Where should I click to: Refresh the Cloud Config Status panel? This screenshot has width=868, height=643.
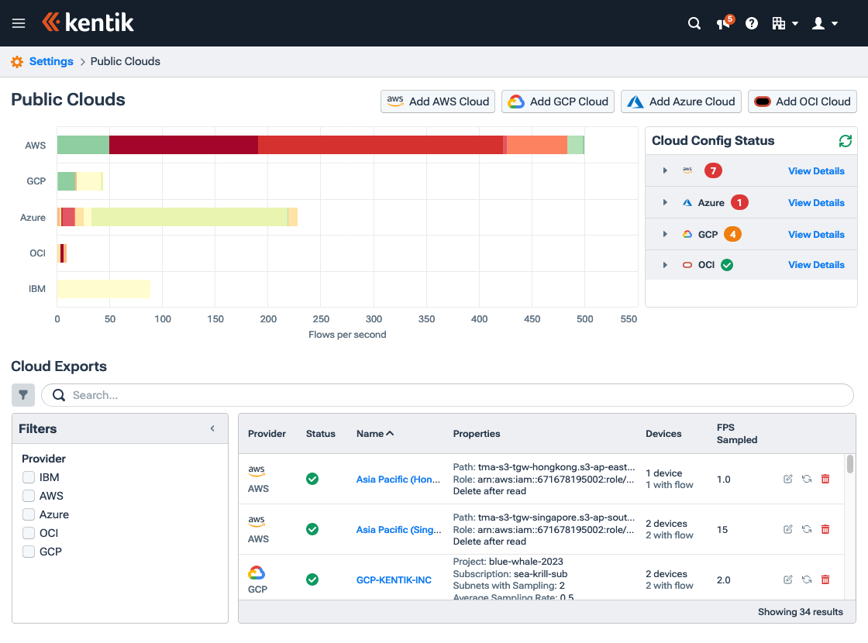click(845, 141)
